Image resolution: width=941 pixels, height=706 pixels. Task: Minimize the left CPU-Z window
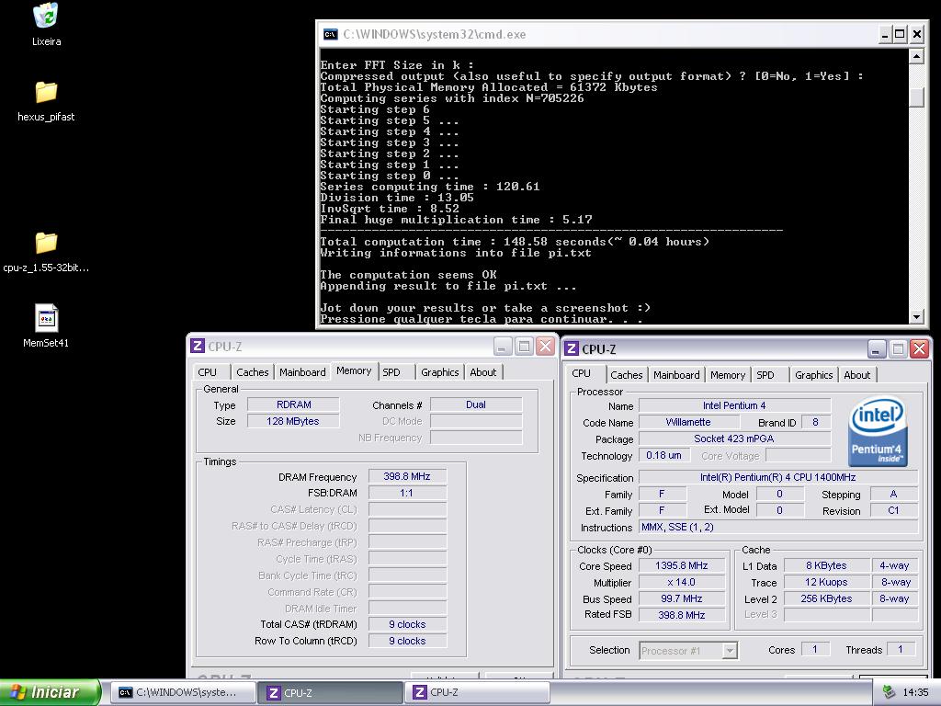tap(503, 346)
